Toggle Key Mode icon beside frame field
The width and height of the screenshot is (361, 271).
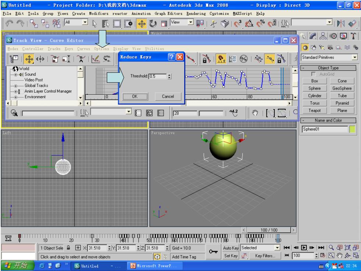click(287, 255)
